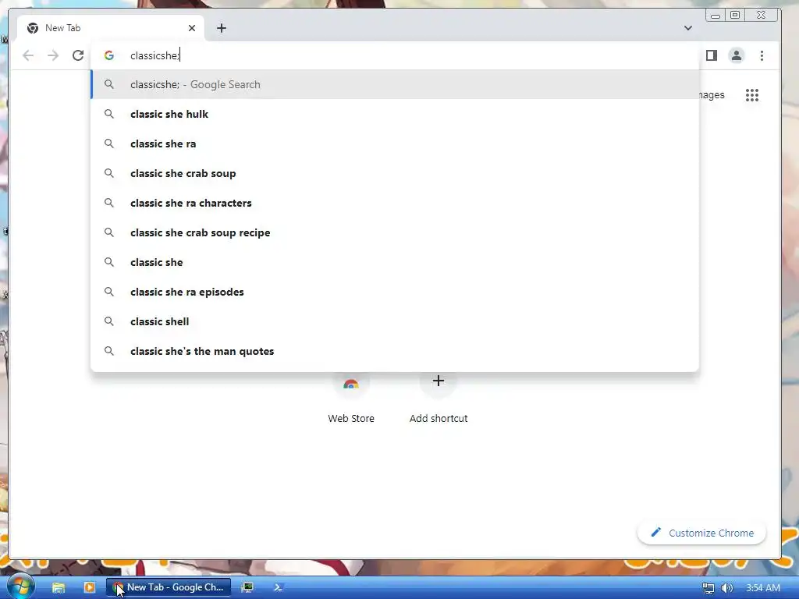Click the Chrome taskbar button
The image size is (799, 599).
[169, 587]
